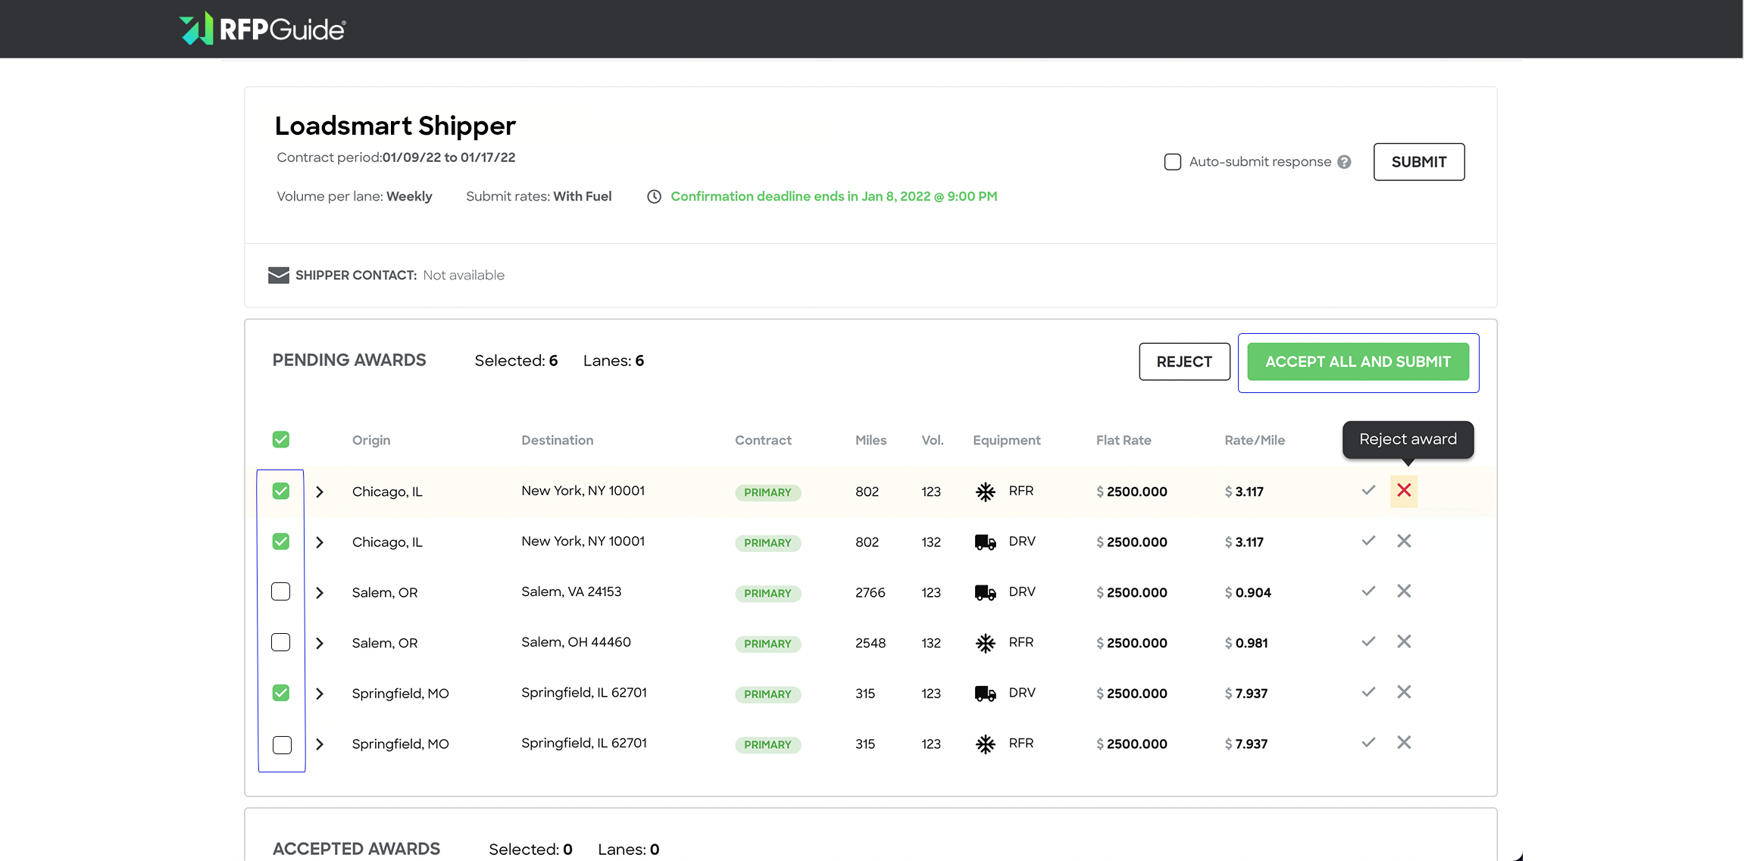Reject award for Salem, VA 24153 row
The height and width of the screenshot is (861, 1744).
click(1404, 591)
